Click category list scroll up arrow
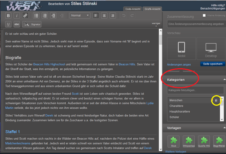This screenshot has width=226, height=154. [222, 98]
